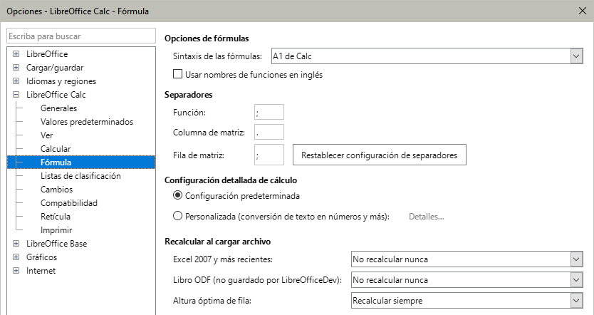Select Configuración predeterminada radio button

click(177, 195)
